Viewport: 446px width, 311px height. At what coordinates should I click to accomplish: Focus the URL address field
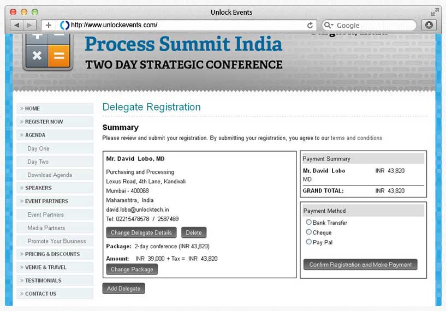click(188, 25)
